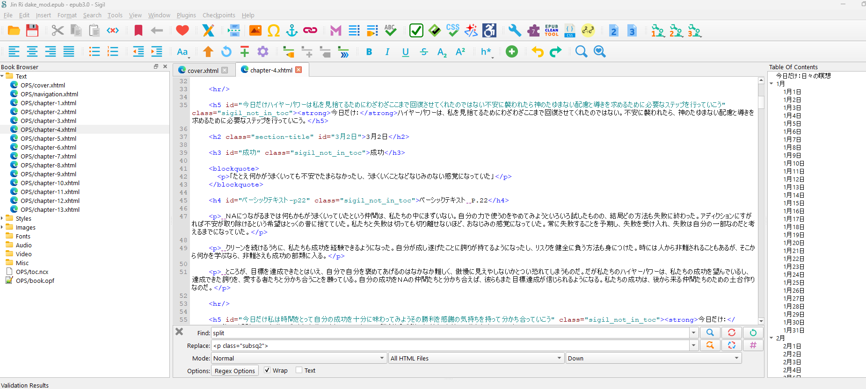Click the Italic I icon
This screenshot has width=866, height=389.
click(387, 51)
